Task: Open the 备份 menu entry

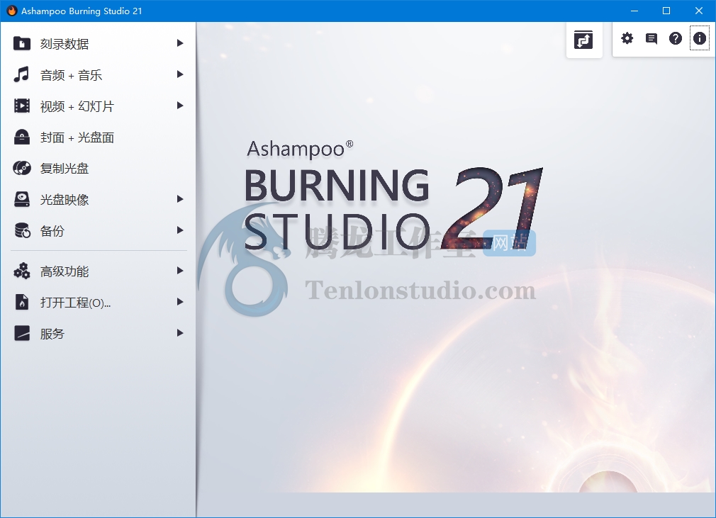Action: (98, 230)
